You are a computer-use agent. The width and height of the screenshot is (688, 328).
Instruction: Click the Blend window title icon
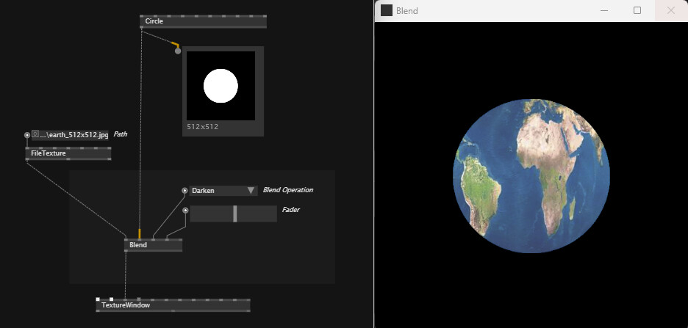coord(387,10)
